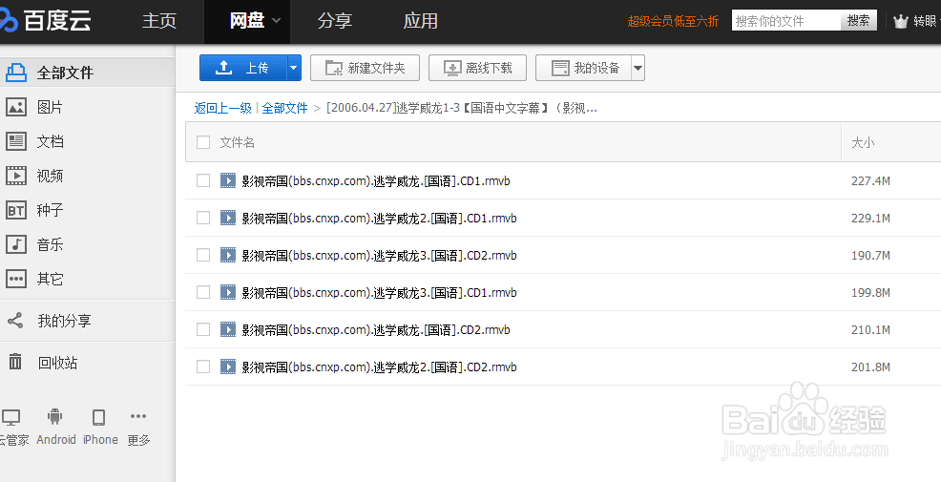Click the 云管家 desktop monitor icon

click(10, 417)
